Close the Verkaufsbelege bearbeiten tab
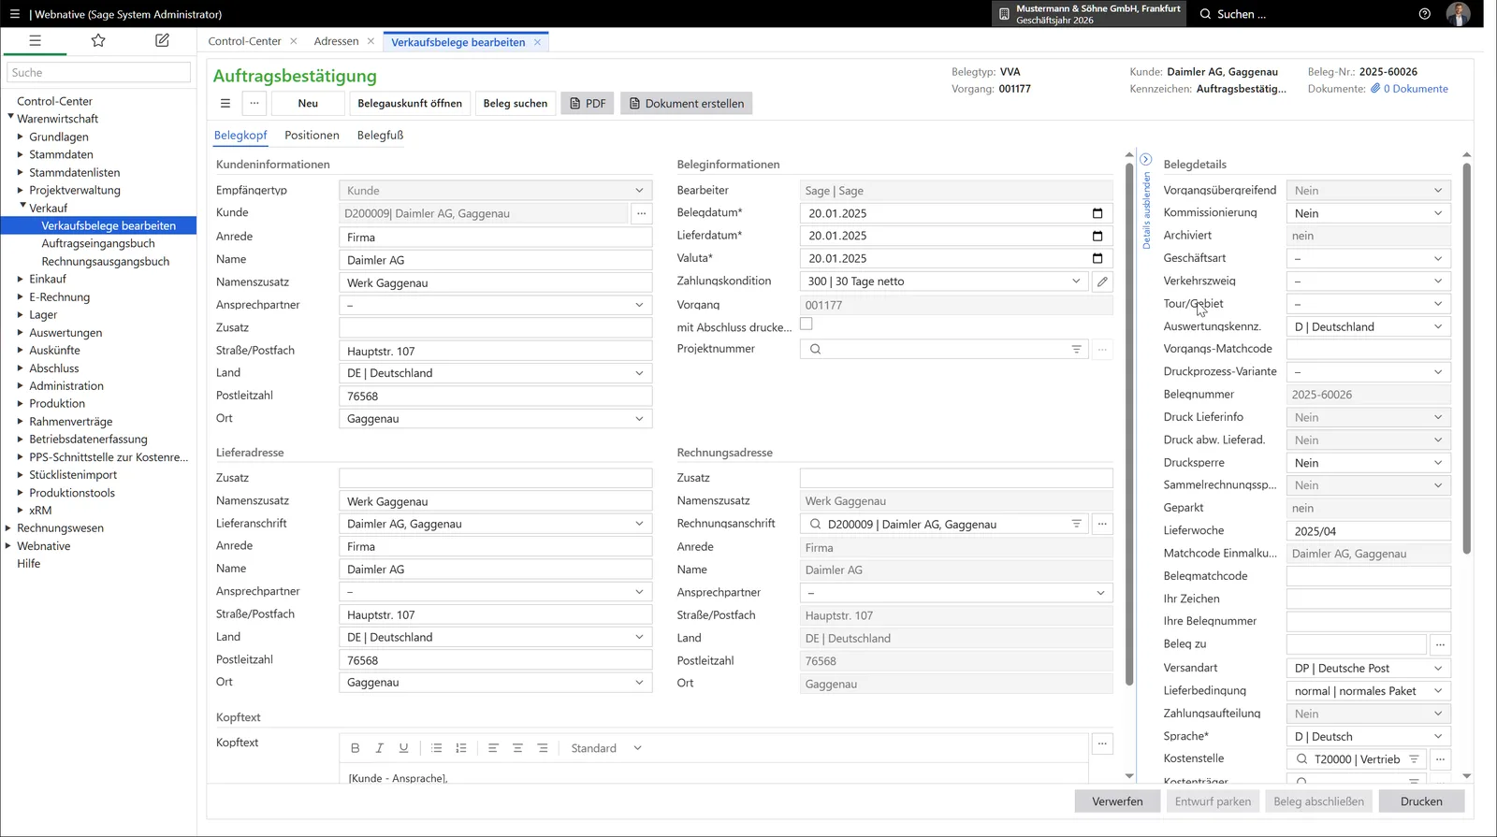The width and height of the screenshot is (1497, 837). [537, 42]
